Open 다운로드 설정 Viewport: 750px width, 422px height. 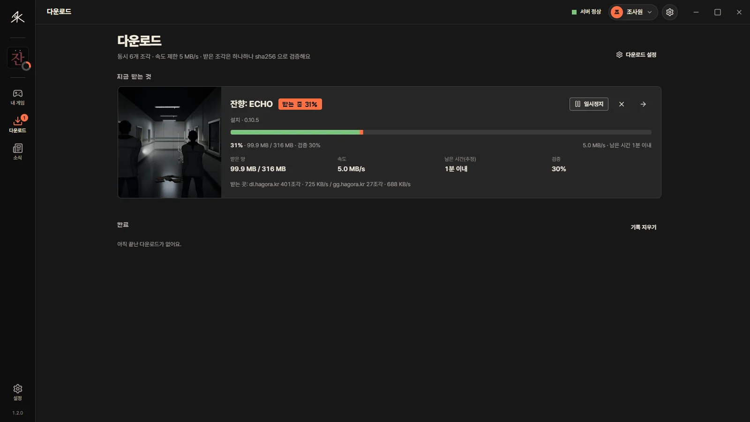click(636, 55)
